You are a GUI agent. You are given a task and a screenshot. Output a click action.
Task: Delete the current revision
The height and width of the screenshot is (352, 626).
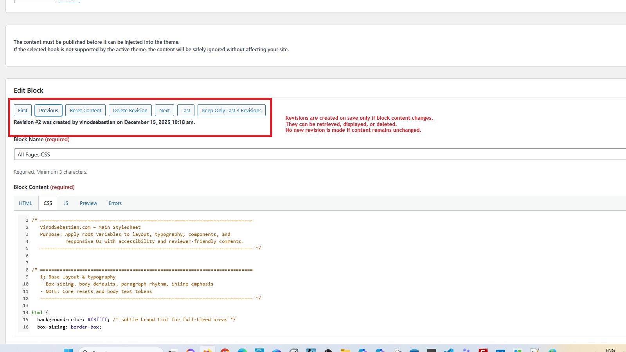(x=130, y=110)
